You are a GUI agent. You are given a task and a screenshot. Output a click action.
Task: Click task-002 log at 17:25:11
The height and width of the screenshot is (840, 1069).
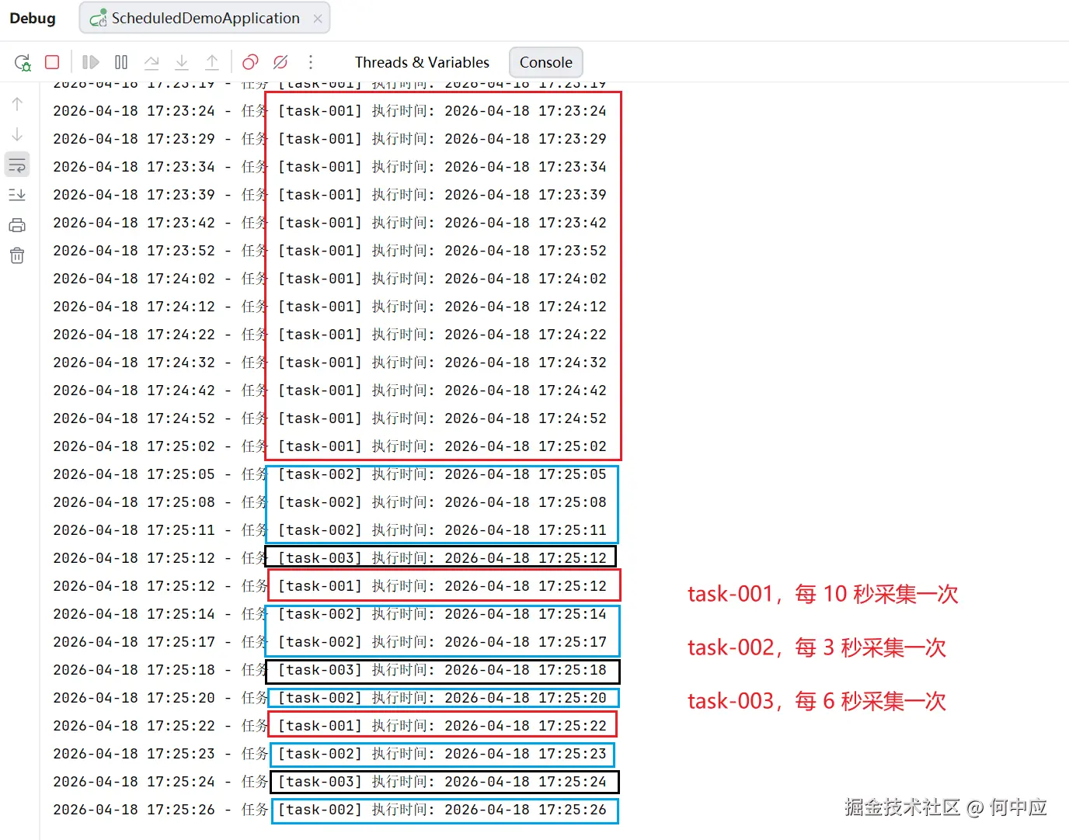(329, 530)
